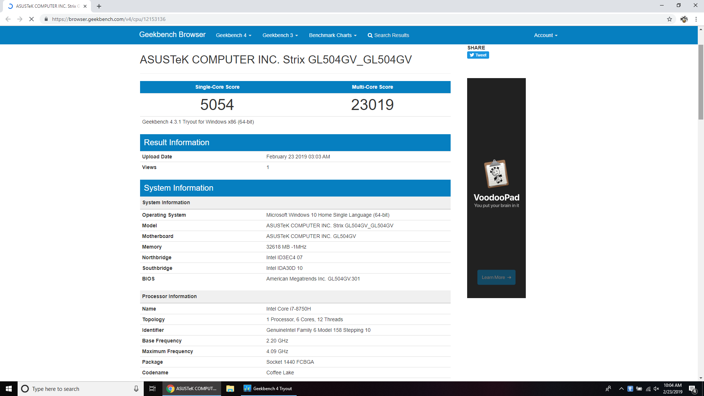Viewport: 704px width, 396px height.
Task: Click the System Information blue header
Action: [295, 188]
